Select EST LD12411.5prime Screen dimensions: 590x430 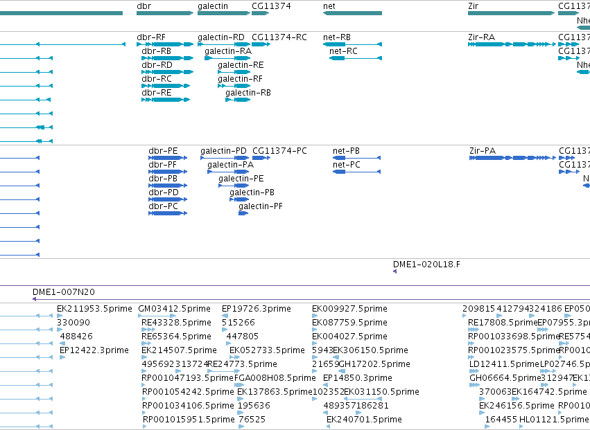pos(474,371)
